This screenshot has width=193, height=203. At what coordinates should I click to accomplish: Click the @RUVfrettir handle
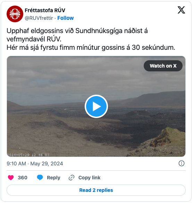coord(39,18)
